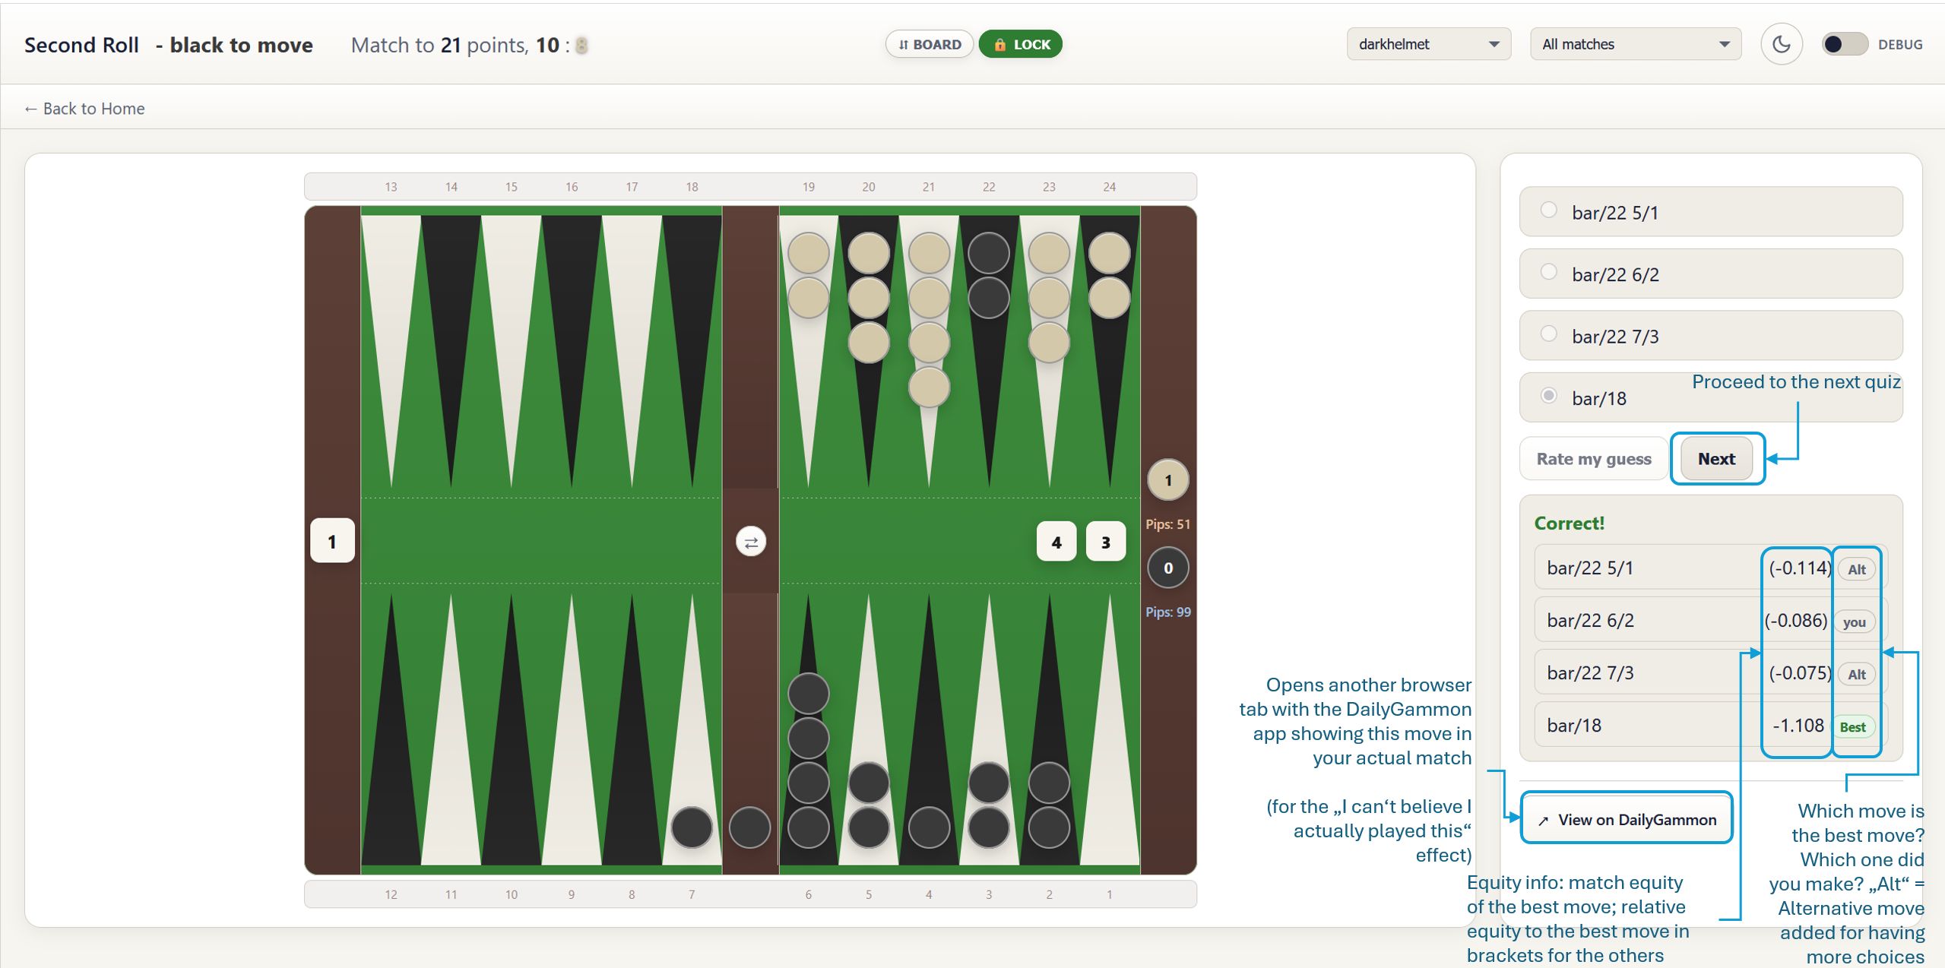The image size is (1945, 968).
Task: Click the swap board direction icon on the bar
Action: click(750, 542)
